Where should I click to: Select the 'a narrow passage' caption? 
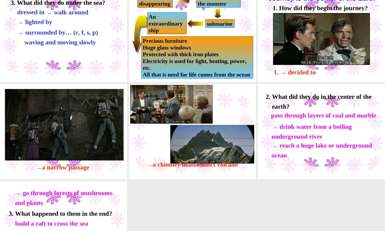click(x=63, y=167)
